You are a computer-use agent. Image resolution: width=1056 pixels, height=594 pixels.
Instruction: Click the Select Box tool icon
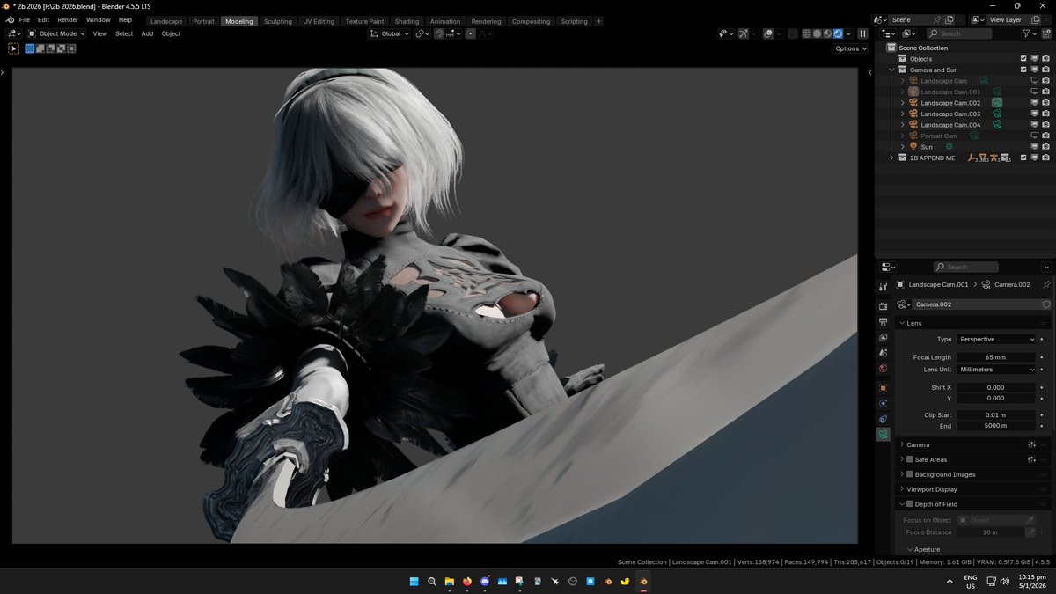click(x=14, y=48)
